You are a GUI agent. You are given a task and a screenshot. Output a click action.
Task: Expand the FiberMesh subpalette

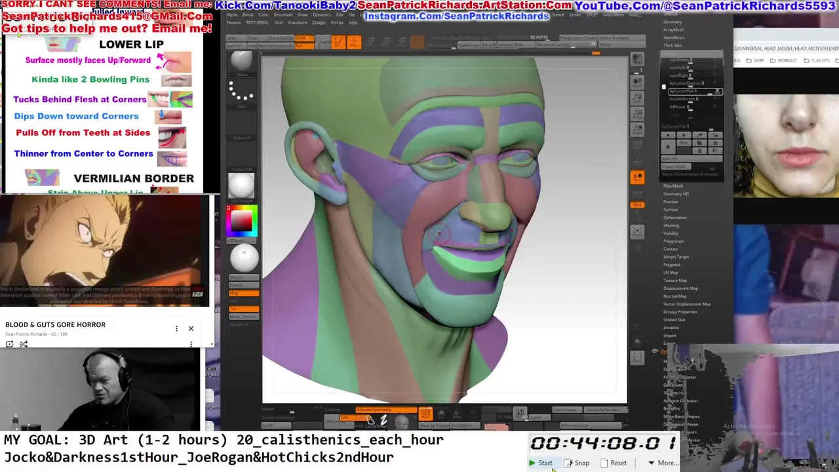click(x=673, y=186)
